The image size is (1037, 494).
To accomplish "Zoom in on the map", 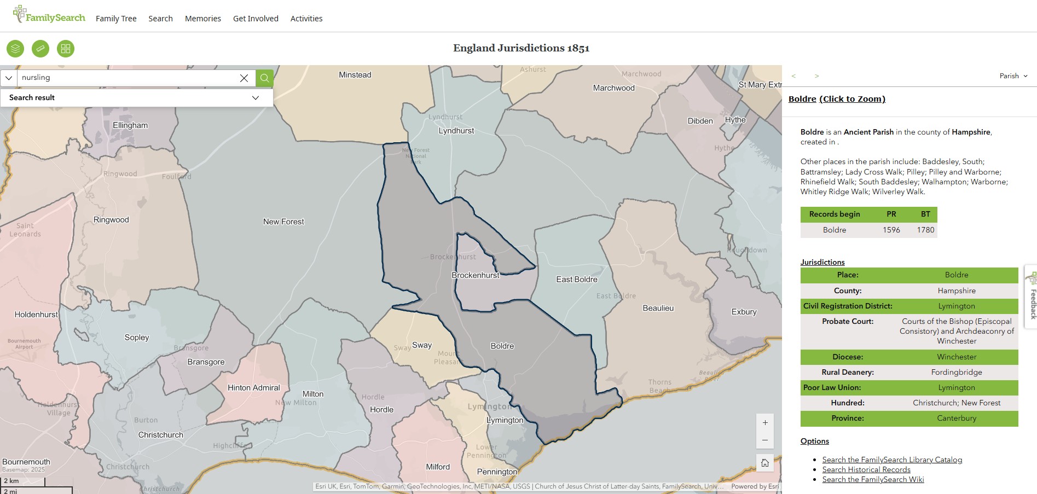I will pos(765,422).
